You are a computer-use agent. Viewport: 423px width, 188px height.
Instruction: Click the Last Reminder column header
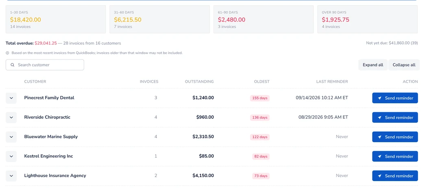[x=332, y=81]
